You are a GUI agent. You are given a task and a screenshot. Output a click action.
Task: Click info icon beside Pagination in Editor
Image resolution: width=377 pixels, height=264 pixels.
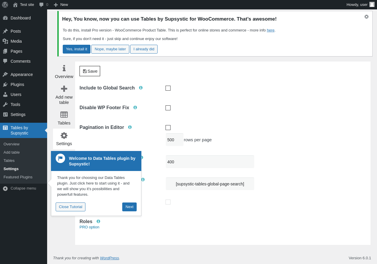pos(130,127)
